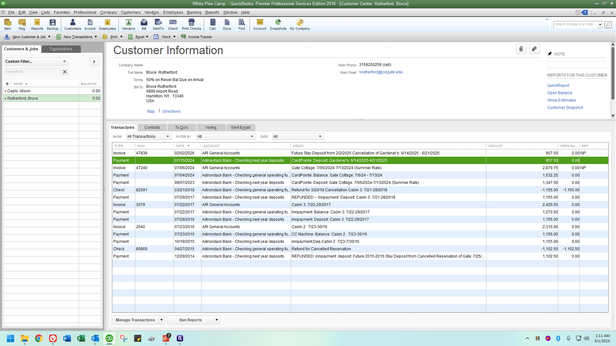Viewport: 616px width, 346px height.
Task: Open the Filter By dropdown
Action: coord(226,136)
